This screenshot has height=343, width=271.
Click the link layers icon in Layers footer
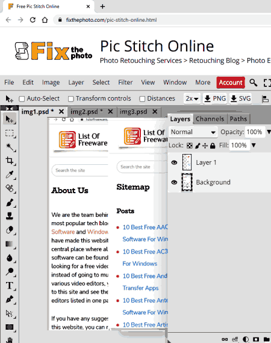225,339
